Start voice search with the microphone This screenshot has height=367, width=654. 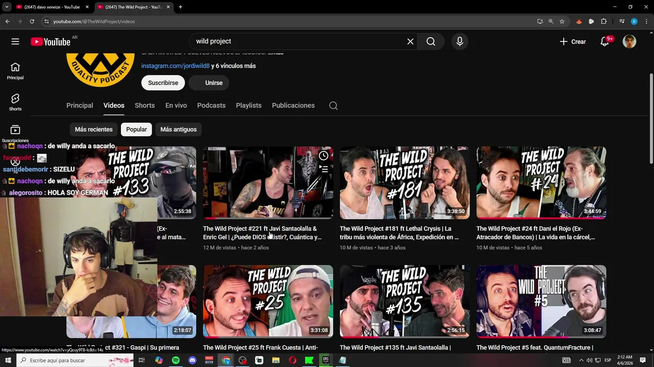[x=460, y=42]
